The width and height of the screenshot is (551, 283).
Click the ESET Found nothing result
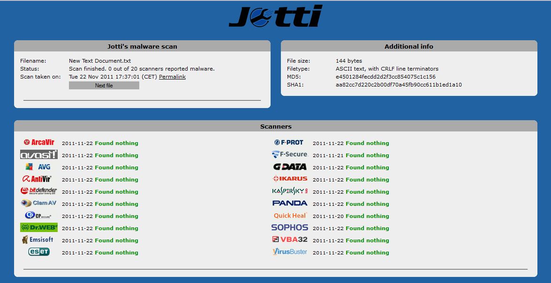116,253
